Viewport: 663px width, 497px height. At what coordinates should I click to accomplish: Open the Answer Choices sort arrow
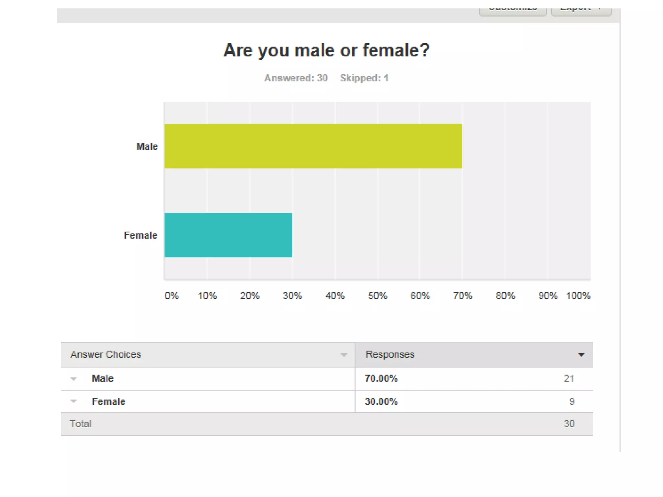click(x=344, y=355)
